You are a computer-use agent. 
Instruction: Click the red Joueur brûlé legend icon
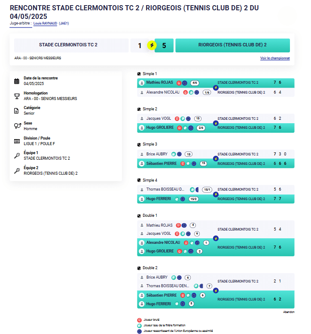click(139, 320)
